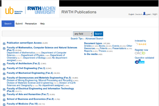This screenshot has height=106, width=159.
Task: Open the Advanced Search link
Action: point(94,39)
